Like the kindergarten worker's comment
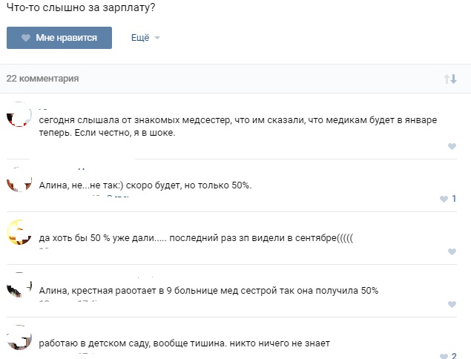Image resolution: width=471 pixels, height=359 pixels. point(444,356)
